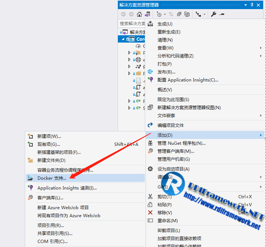Select 移除(V) Remove menu item
266x247 pixels.
[205, 212]
